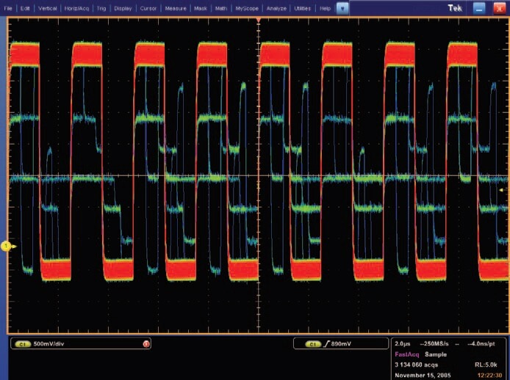Click the Tek logo in title bar
The width and height of the screenshot is (510, 380).
click(x=456, y=7)
